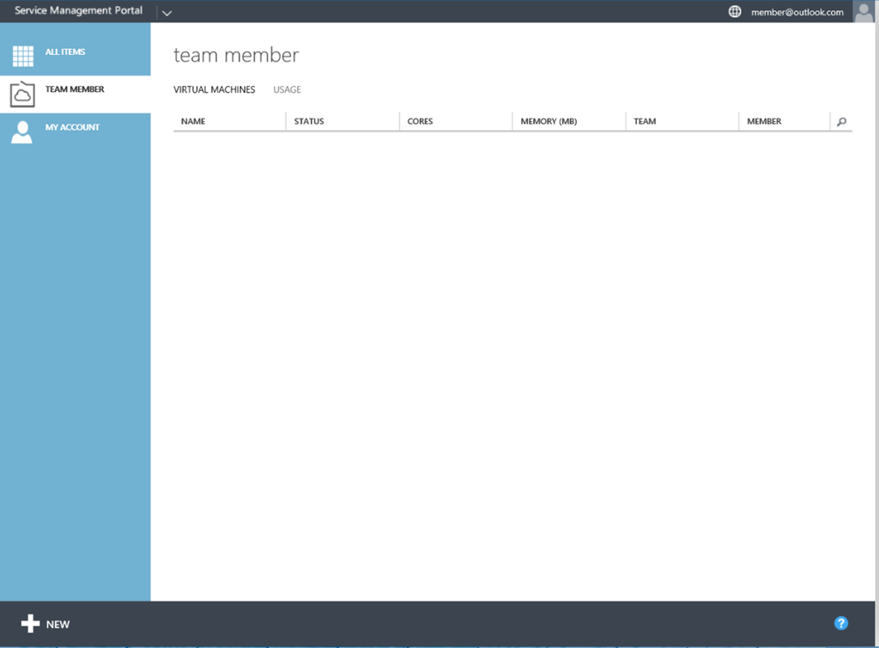Open the globe language icon

pos(735,12)
